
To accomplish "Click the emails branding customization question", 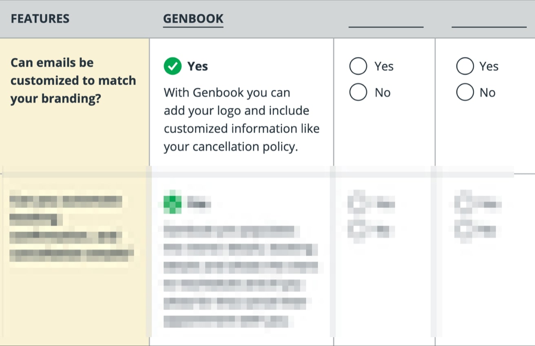I will click(x=73, y=81).
